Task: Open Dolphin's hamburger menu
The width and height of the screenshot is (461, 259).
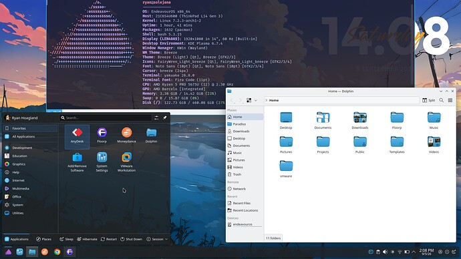Action: (450, 100)
